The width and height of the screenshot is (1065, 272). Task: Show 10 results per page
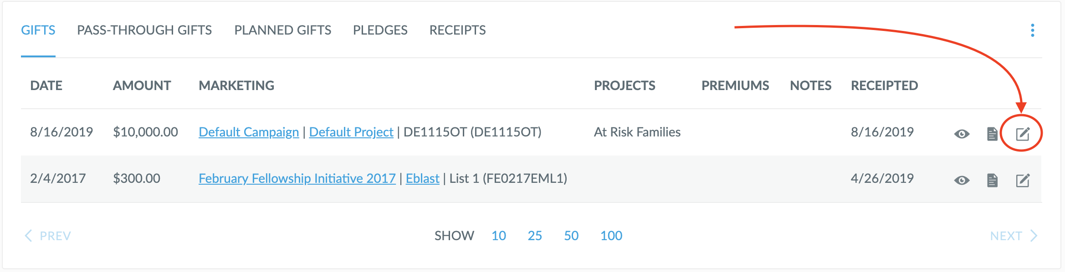[x=498, y=236]
